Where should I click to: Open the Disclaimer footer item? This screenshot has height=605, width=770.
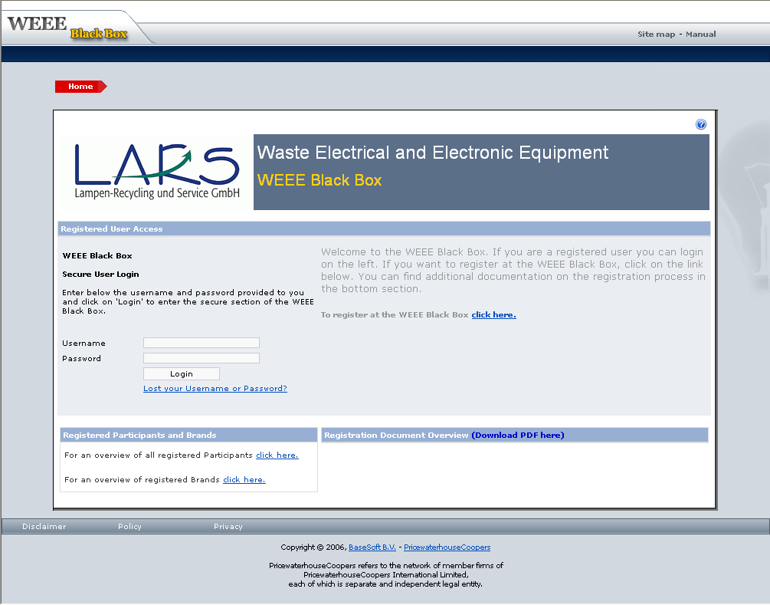click(x=44, y=526)
